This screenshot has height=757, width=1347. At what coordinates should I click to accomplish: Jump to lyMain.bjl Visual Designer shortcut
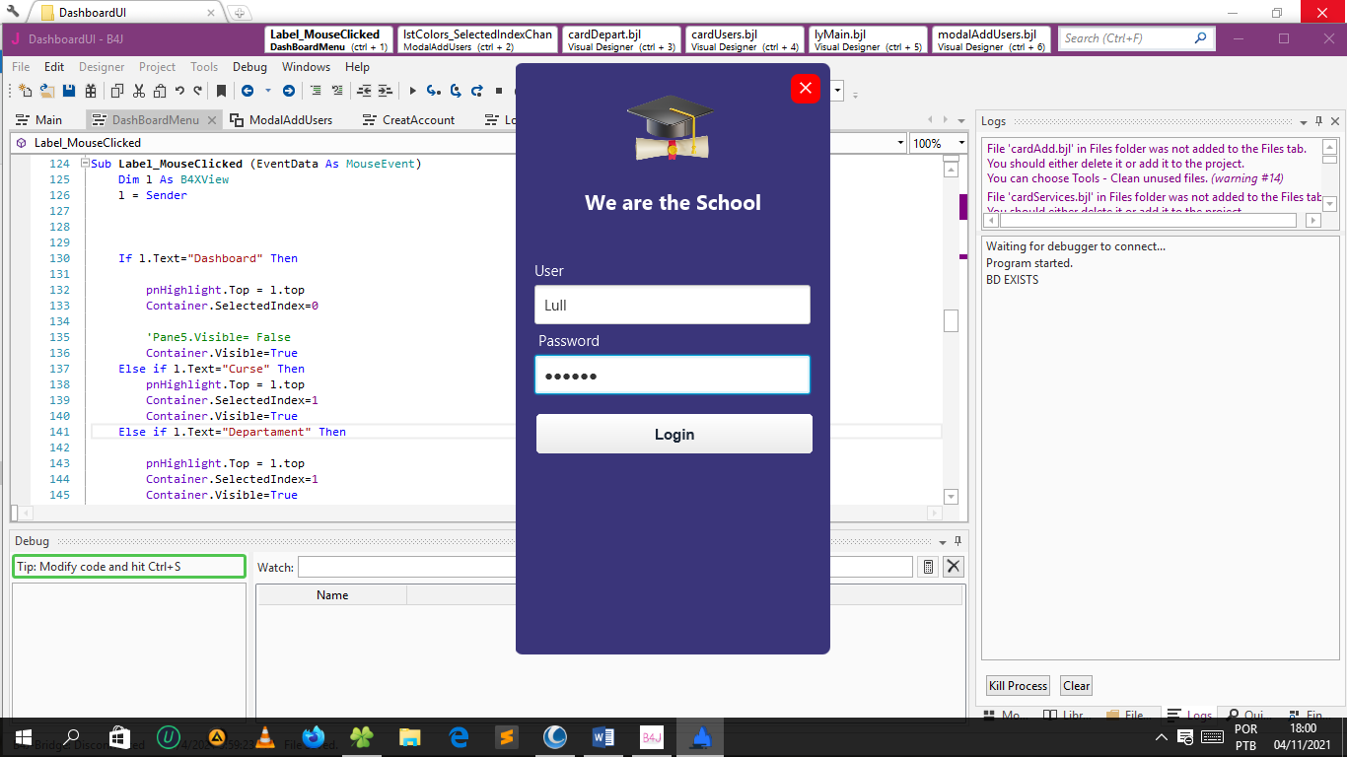click(x=868, y=39)
